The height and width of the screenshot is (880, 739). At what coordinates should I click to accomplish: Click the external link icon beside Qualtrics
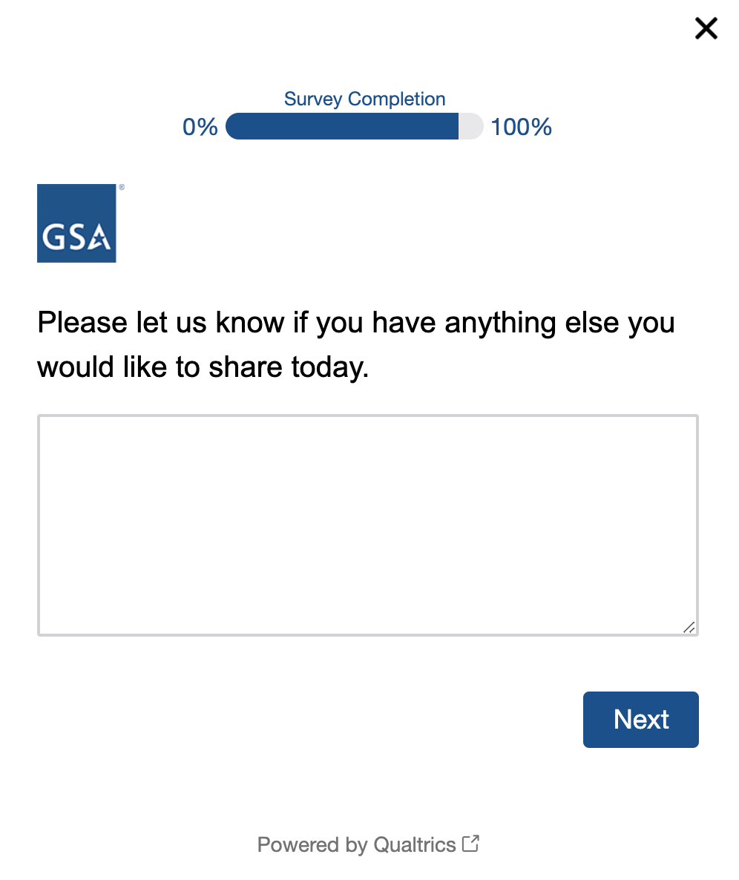(x=470, y=844)
